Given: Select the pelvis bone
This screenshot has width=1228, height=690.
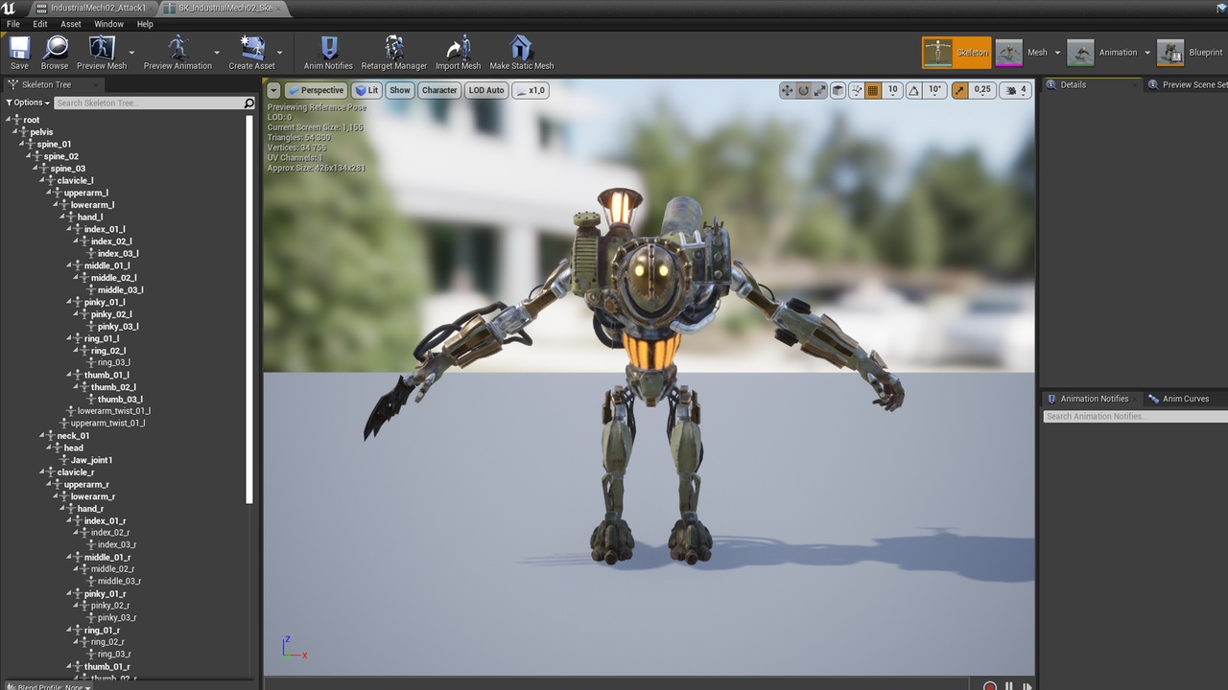Looking at the screenshot, I should tap(41, 132).
